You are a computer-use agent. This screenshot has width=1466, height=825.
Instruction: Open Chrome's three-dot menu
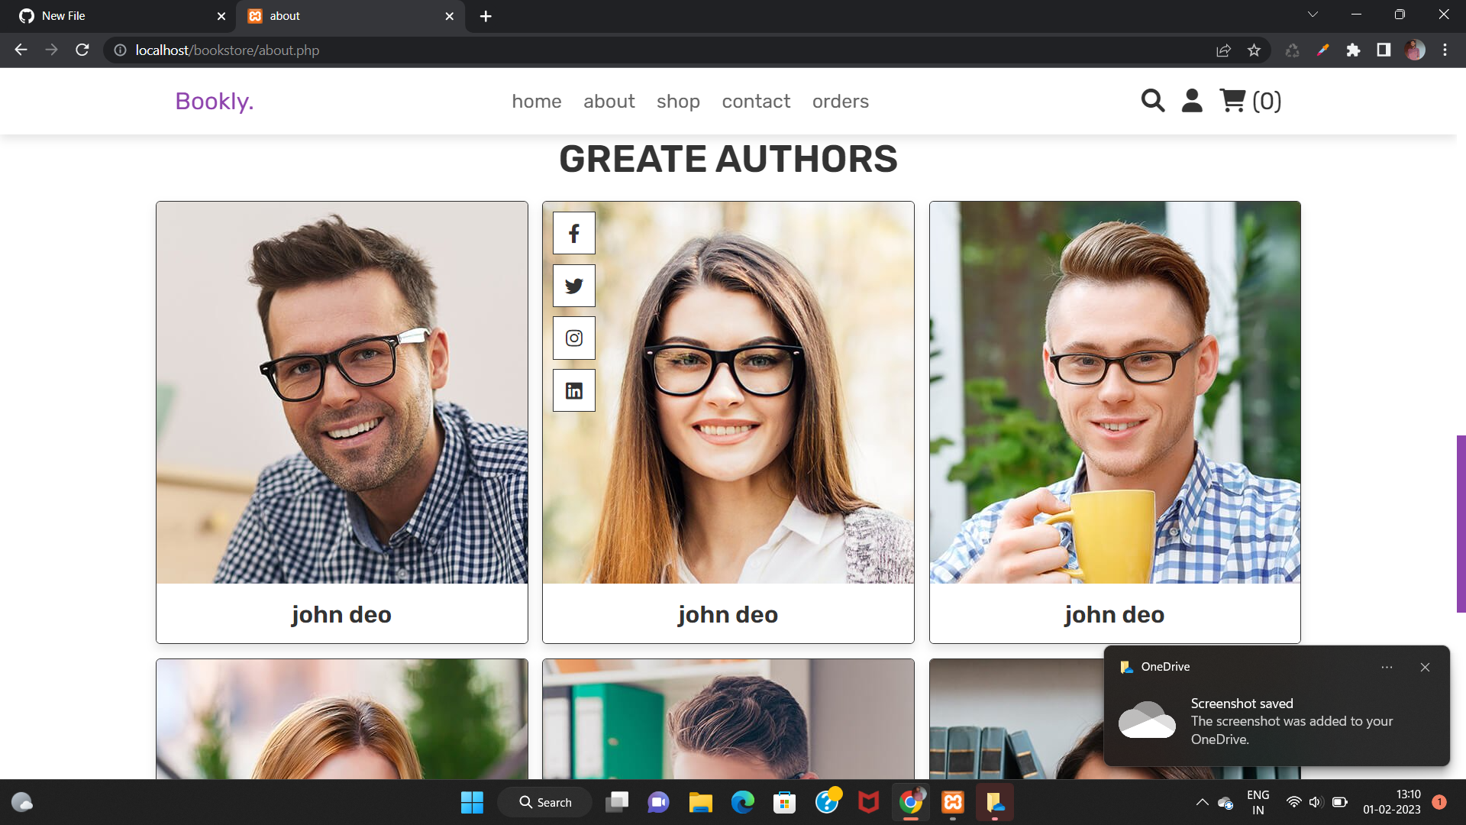1445,50
